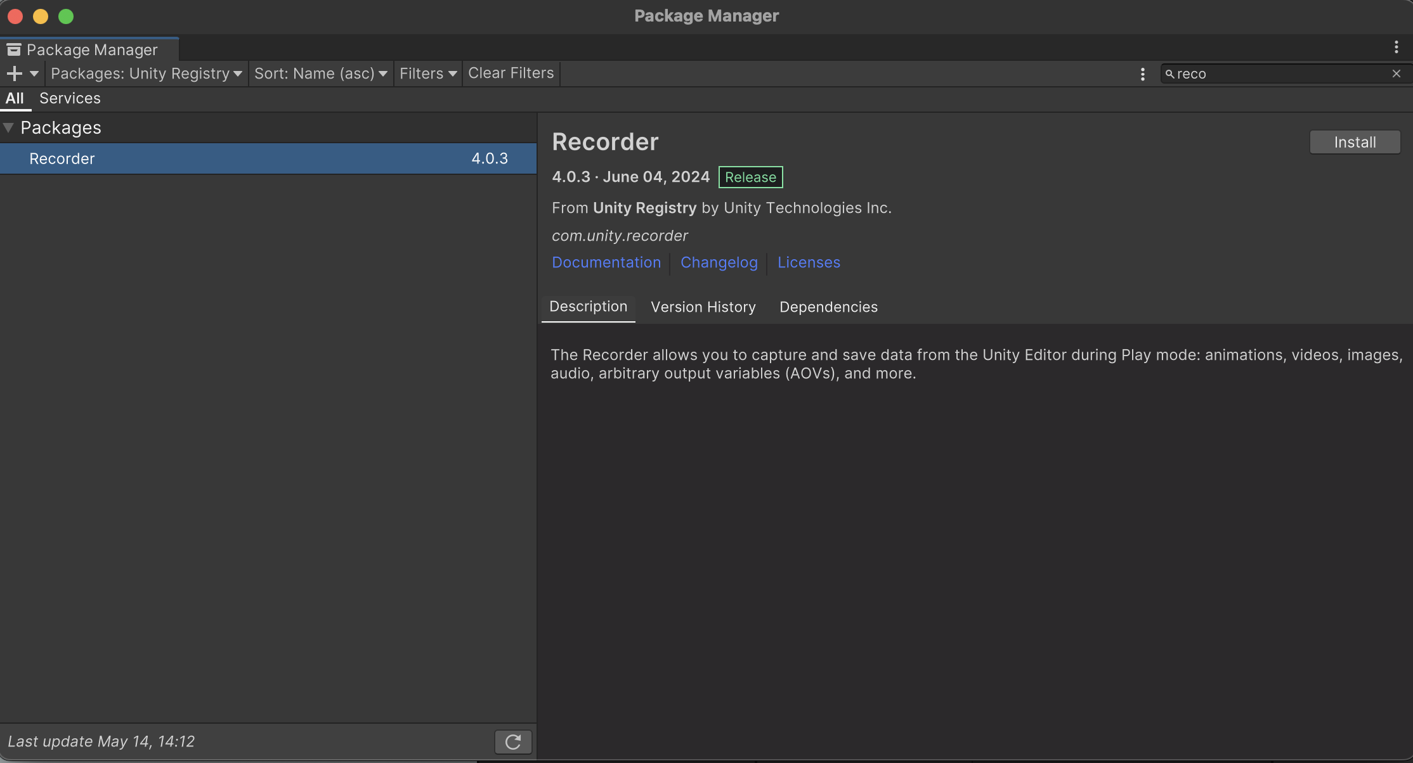Viewport: 1413px width, 763px height.
Task: Open the Filters dropdown
Action: 428,74
